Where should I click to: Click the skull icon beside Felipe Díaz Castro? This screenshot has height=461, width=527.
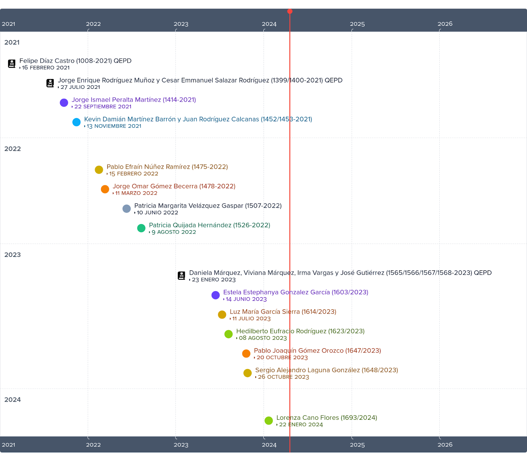click(12, 64)
